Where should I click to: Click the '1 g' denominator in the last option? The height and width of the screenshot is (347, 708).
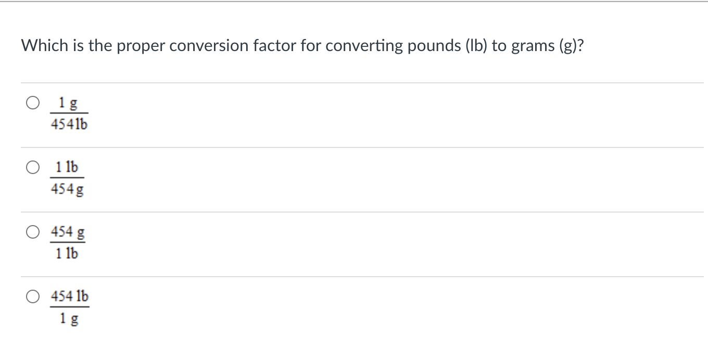pos(69,318)
